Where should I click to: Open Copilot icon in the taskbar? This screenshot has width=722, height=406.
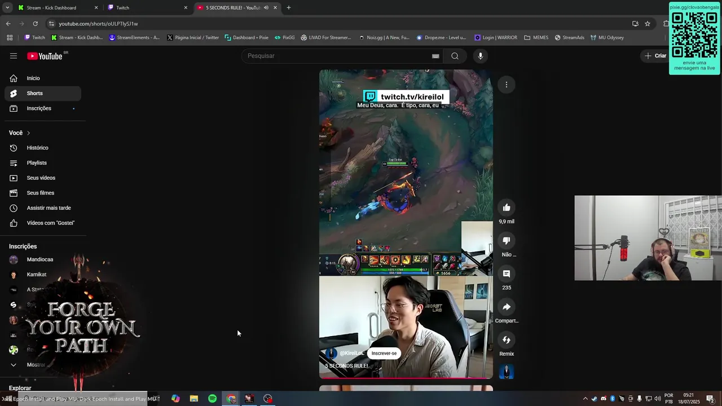tap(175, 399)
